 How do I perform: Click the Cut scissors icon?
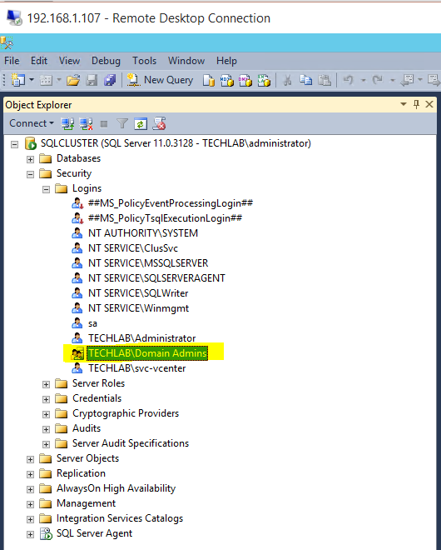pos(287,80)
